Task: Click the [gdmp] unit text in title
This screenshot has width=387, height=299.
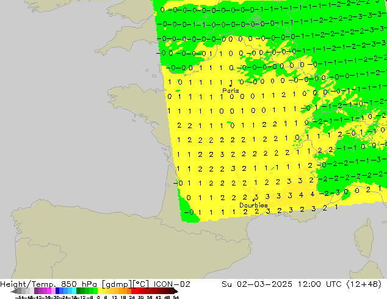Action: [117, 284]
